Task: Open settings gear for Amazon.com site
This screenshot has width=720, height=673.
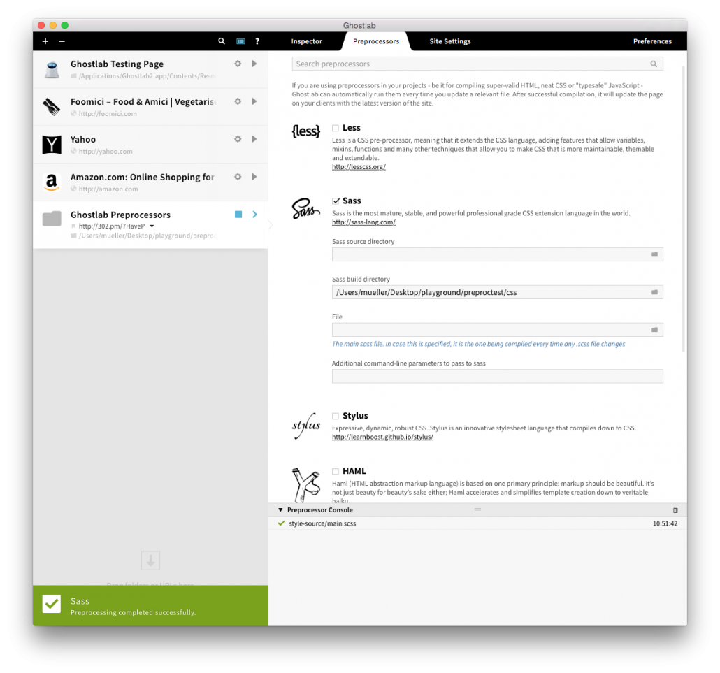Action: click(x=238, y=177)
